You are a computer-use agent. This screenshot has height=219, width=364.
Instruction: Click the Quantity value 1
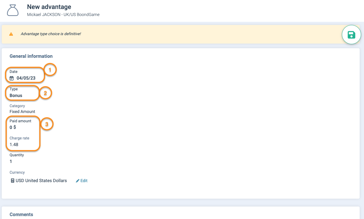point(11,161)
